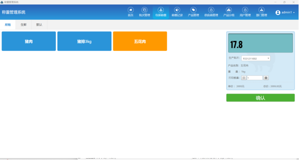299x160 pixels.
Task: Switch to the 默认 tab
Action: click(39, 25)
